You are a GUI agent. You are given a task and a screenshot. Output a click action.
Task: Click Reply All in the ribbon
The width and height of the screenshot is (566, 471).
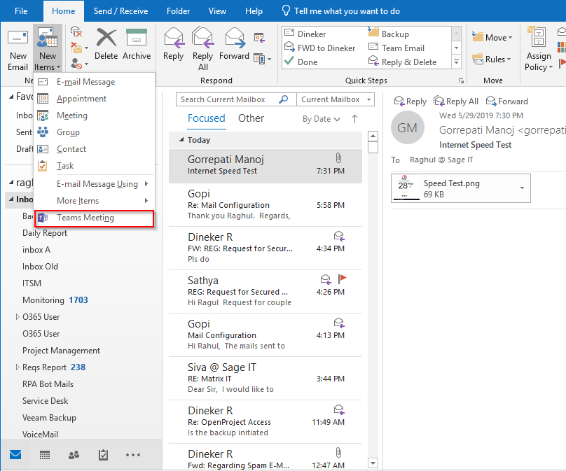pos(202,48)
